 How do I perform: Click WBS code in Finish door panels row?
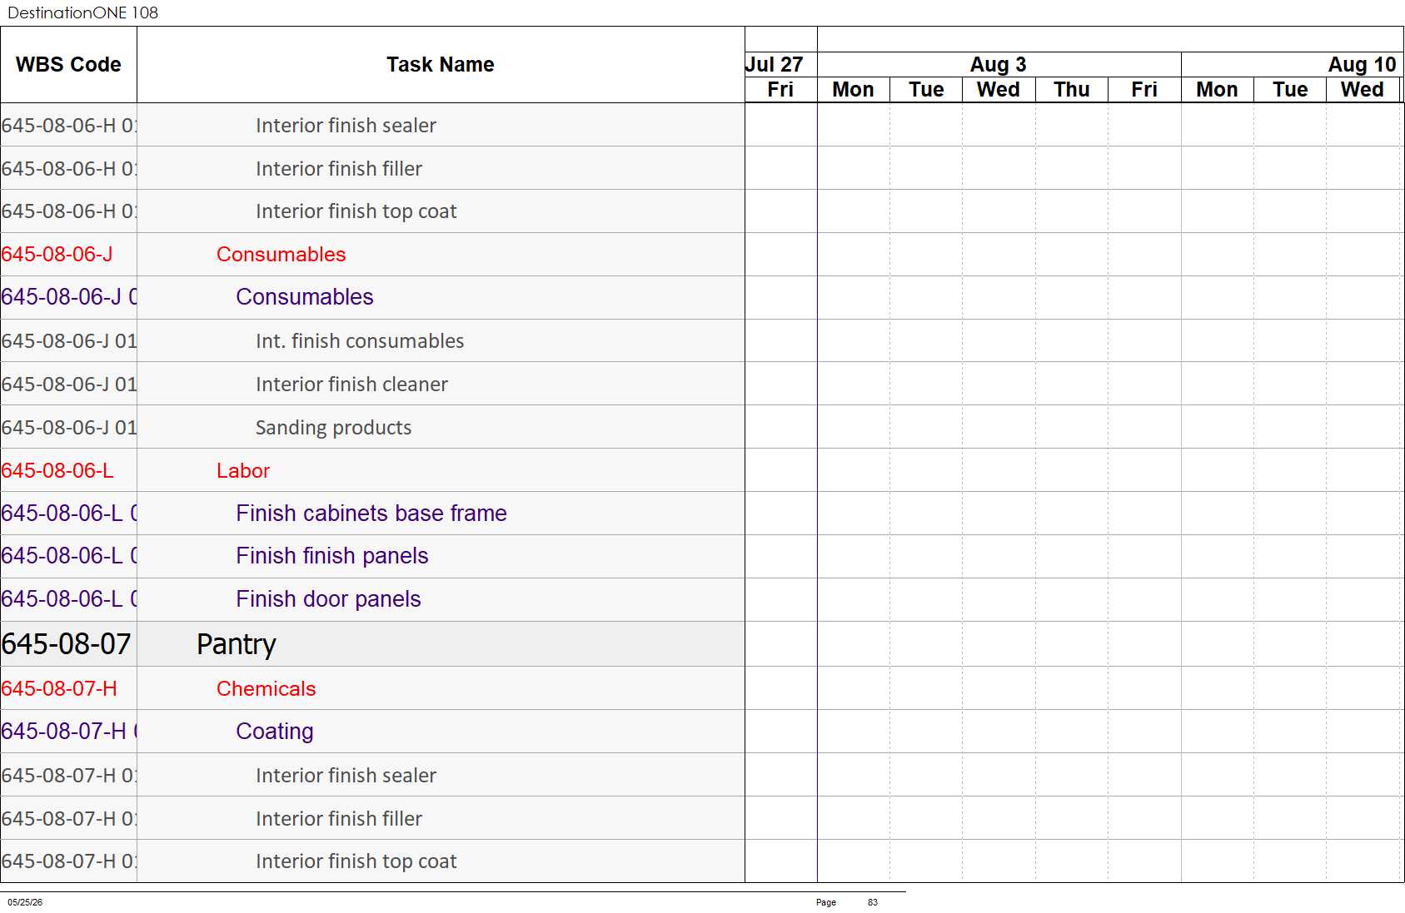pos(69,599)
